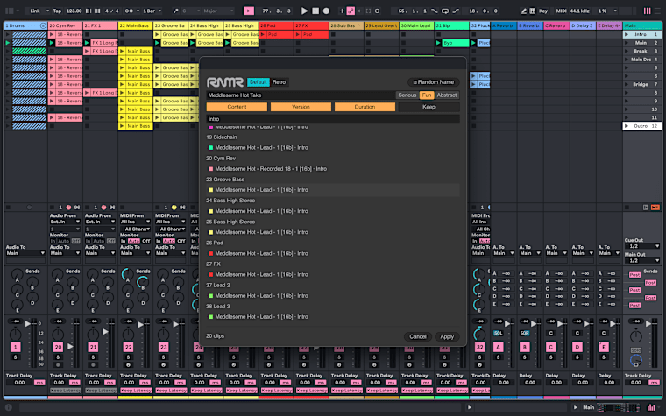The image size is (666, 416).
Task: Select clip row under 23 Groove Bass
Action: (x=333, y=190)
